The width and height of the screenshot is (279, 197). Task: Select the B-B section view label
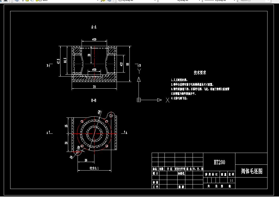click(94, 101)
